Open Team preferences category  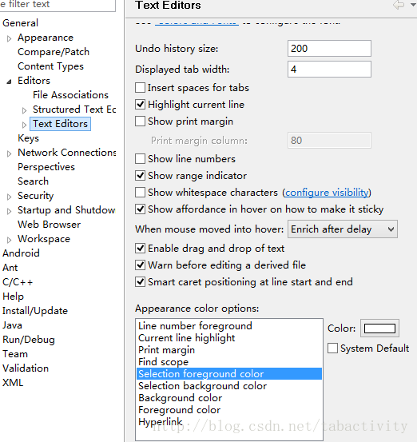(15, 354)
